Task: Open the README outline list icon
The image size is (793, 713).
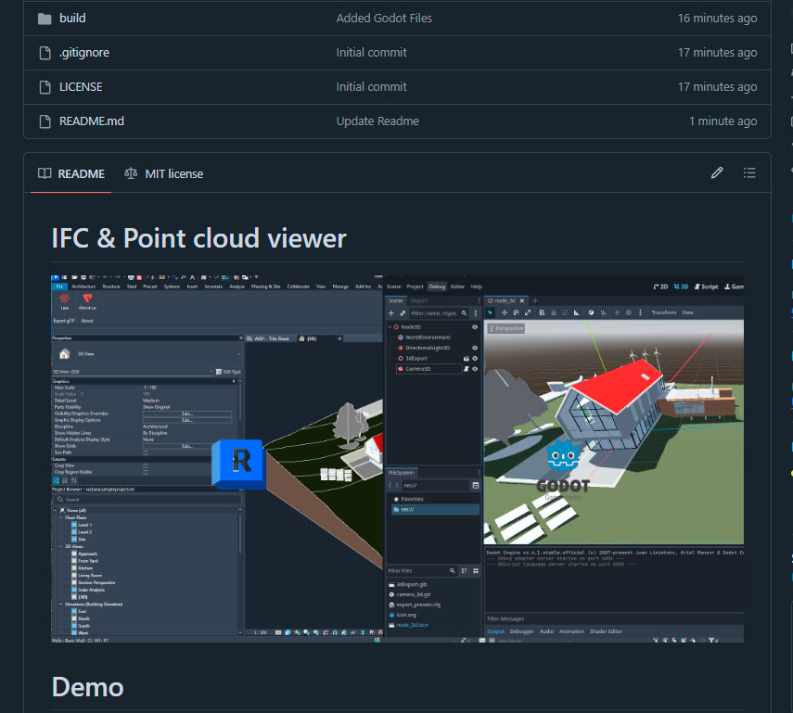Action: [749, 173]
